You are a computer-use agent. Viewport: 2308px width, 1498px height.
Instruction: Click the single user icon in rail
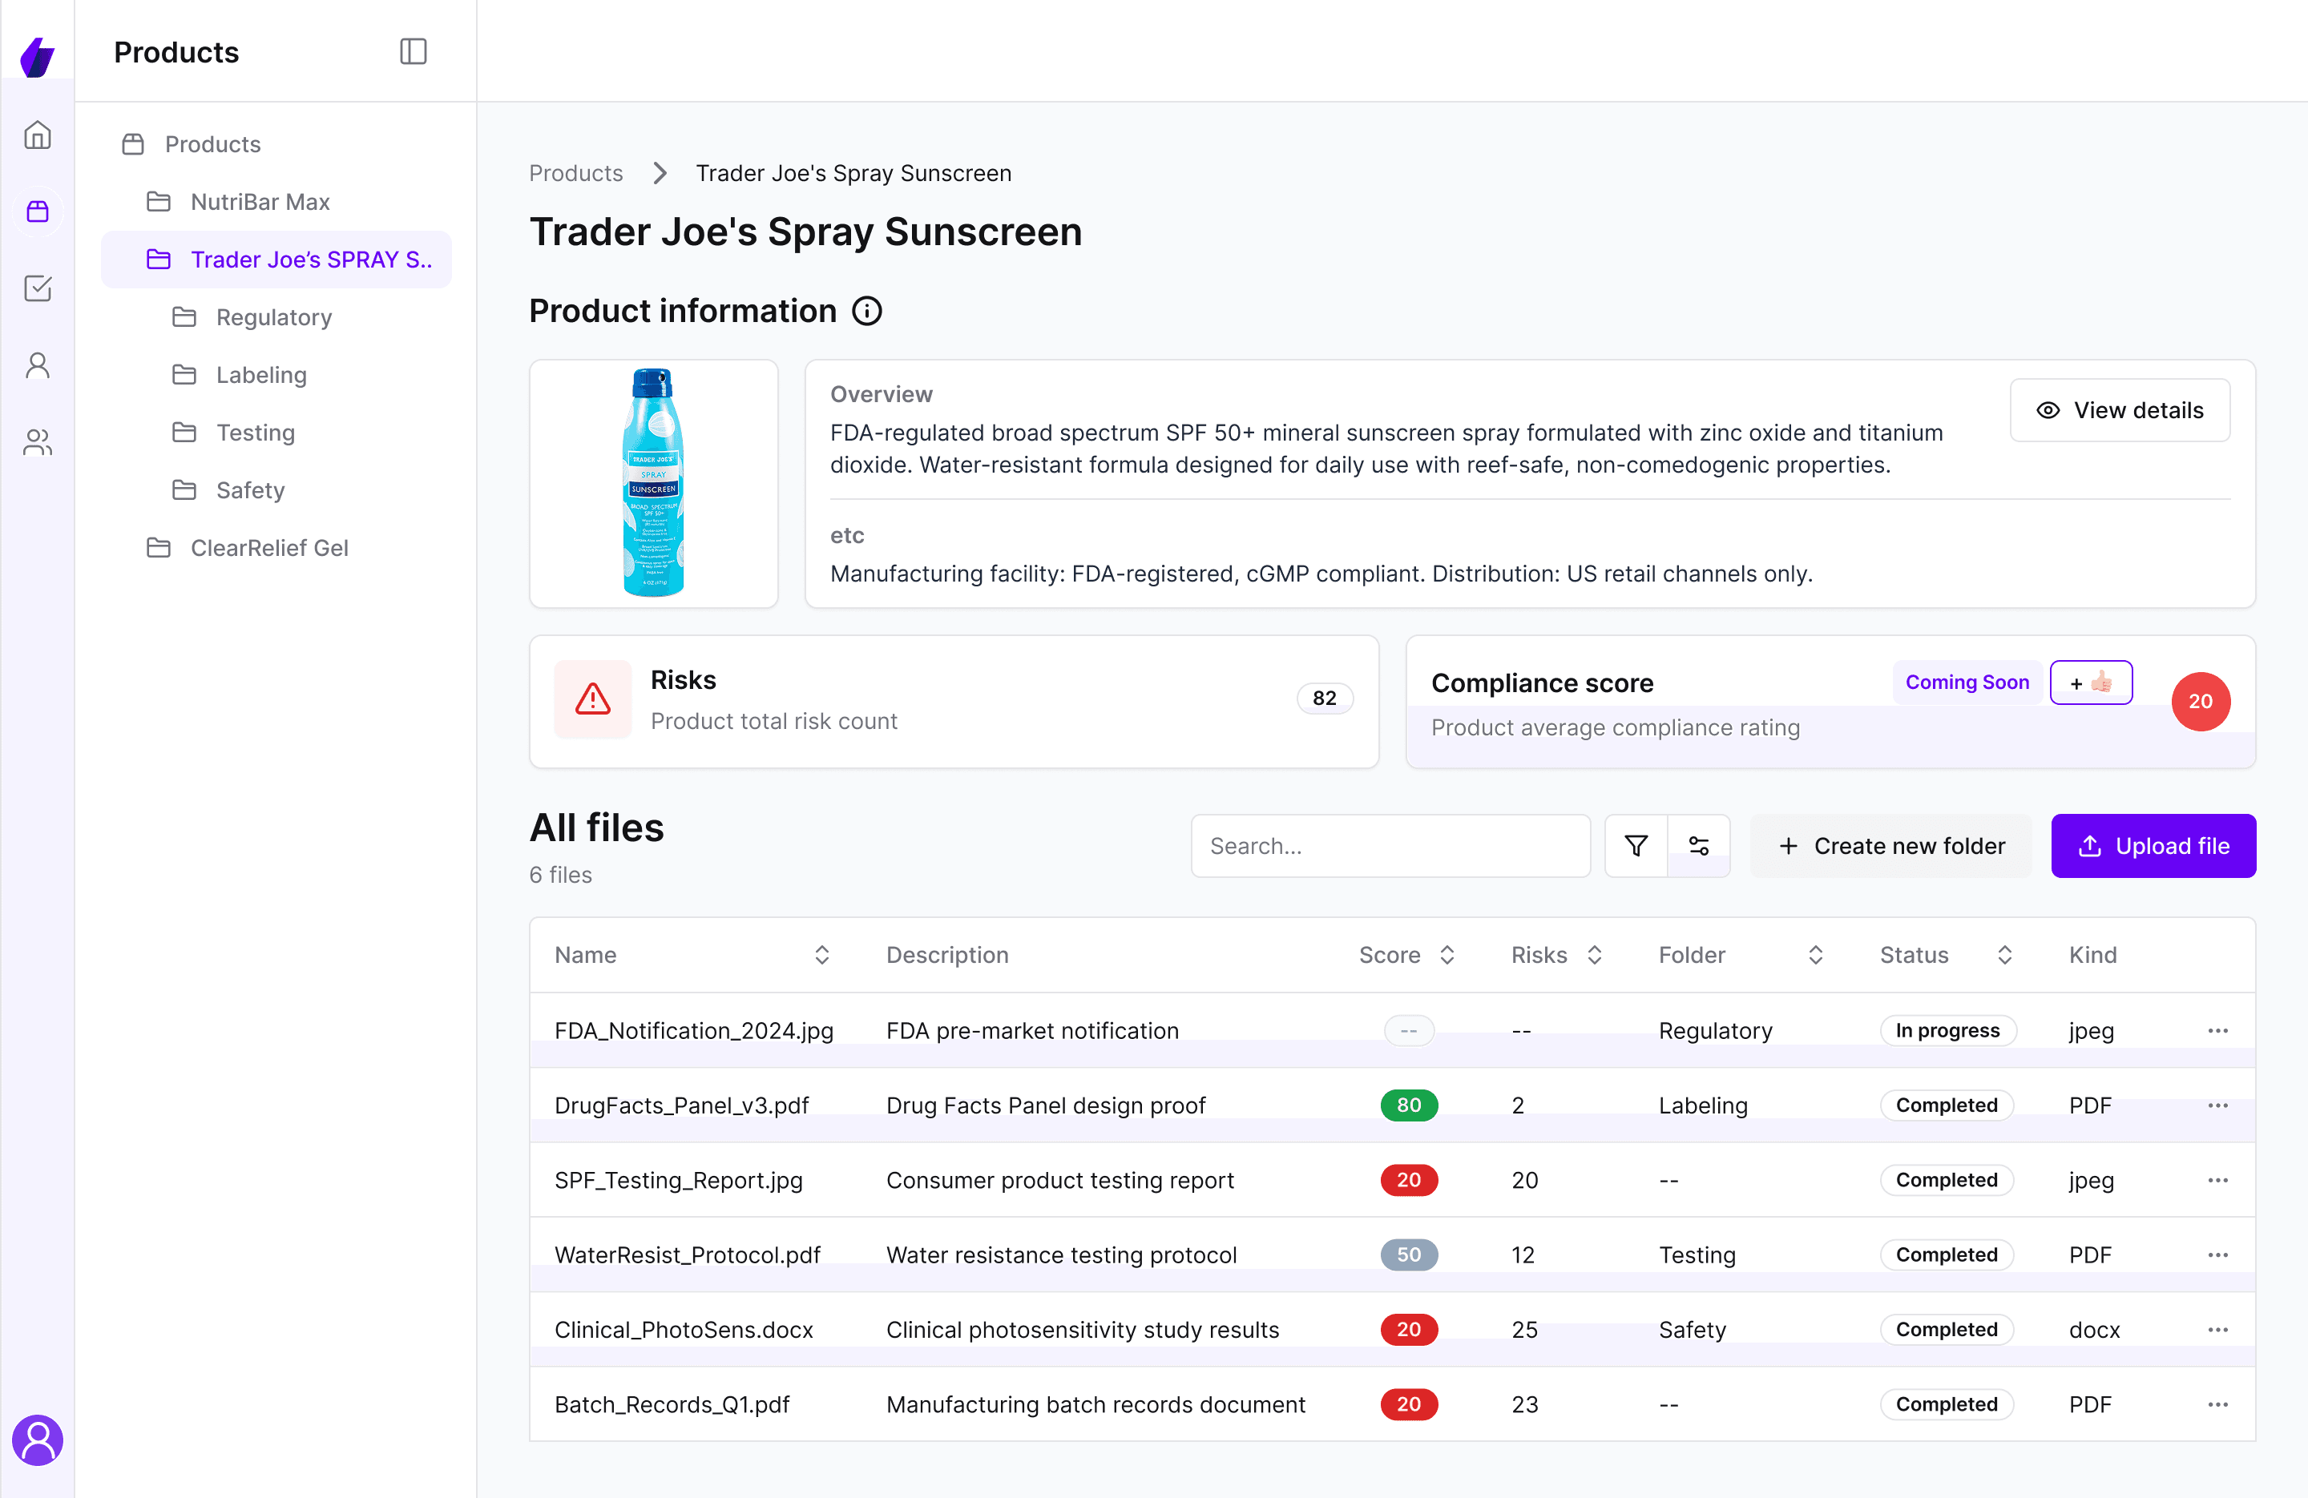click(x=37, y=365)
